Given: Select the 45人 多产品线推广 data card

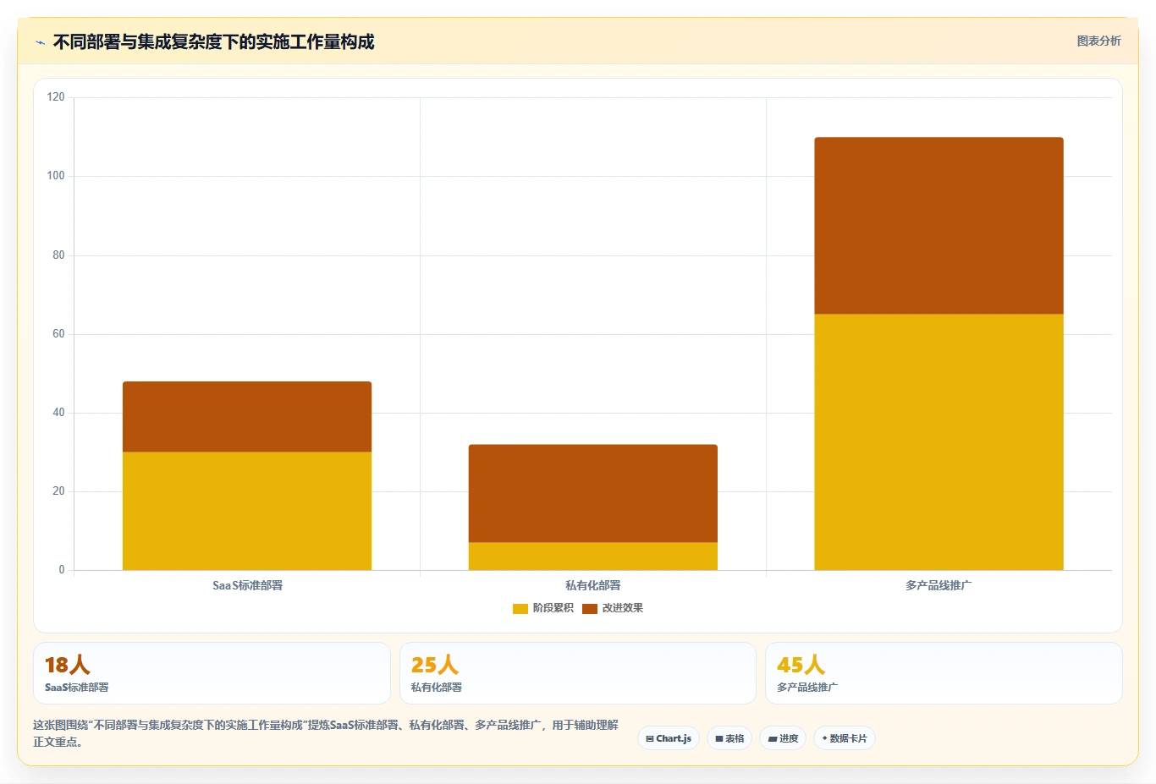Looking at the screenshot, I should (944, 673).
